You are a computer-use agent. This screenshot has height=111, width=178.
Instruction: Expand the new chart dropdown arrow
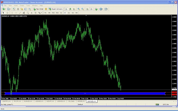pos(5,9)
